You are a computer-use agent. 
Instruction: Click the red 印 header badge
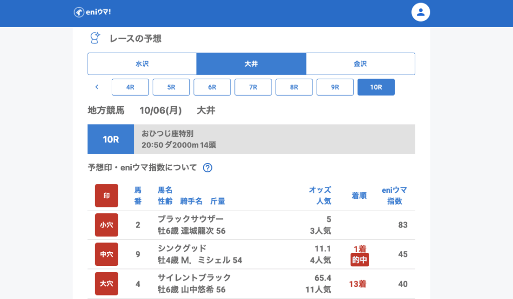(107, 196)
